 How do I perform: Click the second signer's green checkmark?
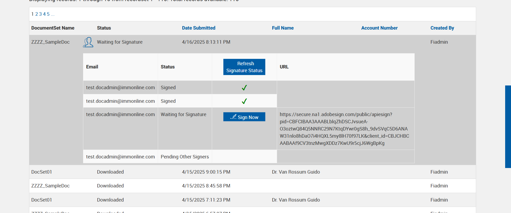click(244, 101)
